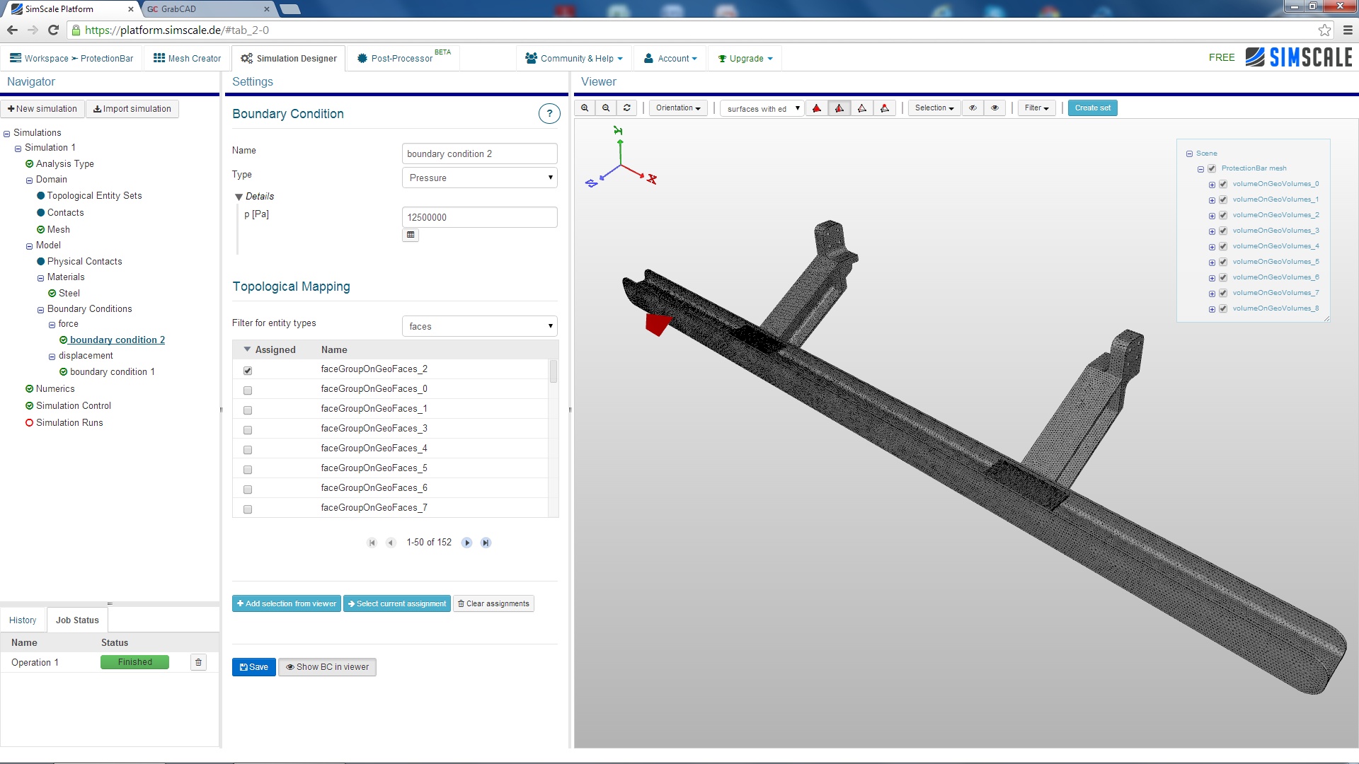Screen dimensions: 1359x764
Task: Open the render mode dropdown 'surfaces with ed'
Action: coord(762,108)
